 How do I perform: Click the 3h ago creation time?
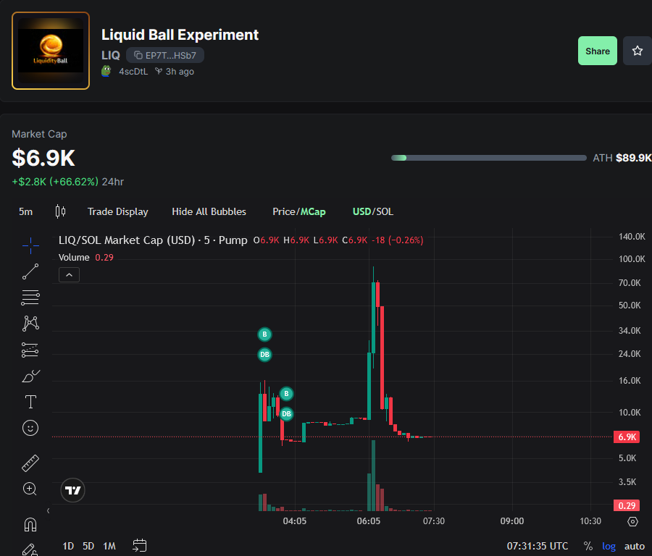[175, 72]
